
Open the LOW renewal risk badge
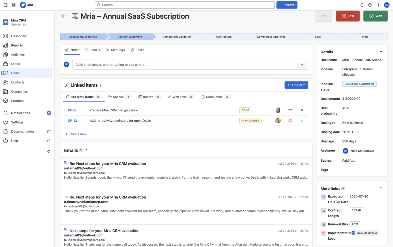[355, 224]
